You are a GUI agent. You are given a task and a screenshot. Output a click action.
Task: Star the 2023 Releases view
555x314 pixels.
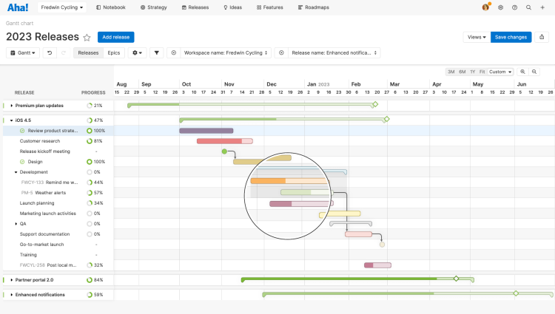[x=87, y=37]
